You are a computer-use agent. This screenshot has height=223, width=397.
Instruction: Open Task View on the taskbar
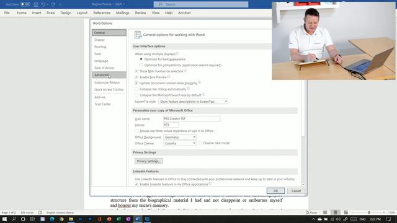[x=32, y=219]
